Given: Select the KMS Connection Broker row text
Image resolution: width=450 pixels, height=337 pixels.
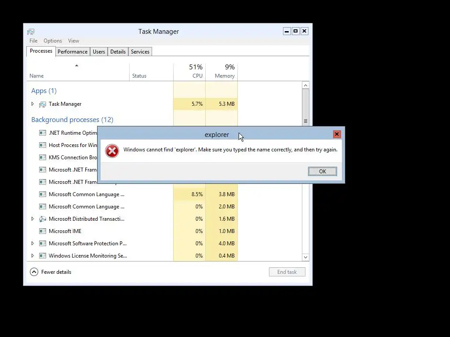Looking at the screenshot, I should click(x=73, y=158).
